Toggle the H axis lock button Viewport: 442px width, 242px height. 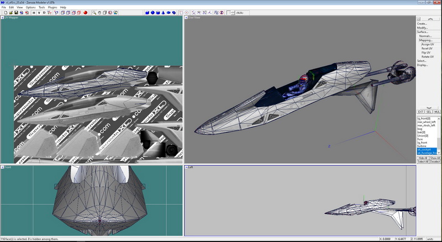(x=34, y=13)
